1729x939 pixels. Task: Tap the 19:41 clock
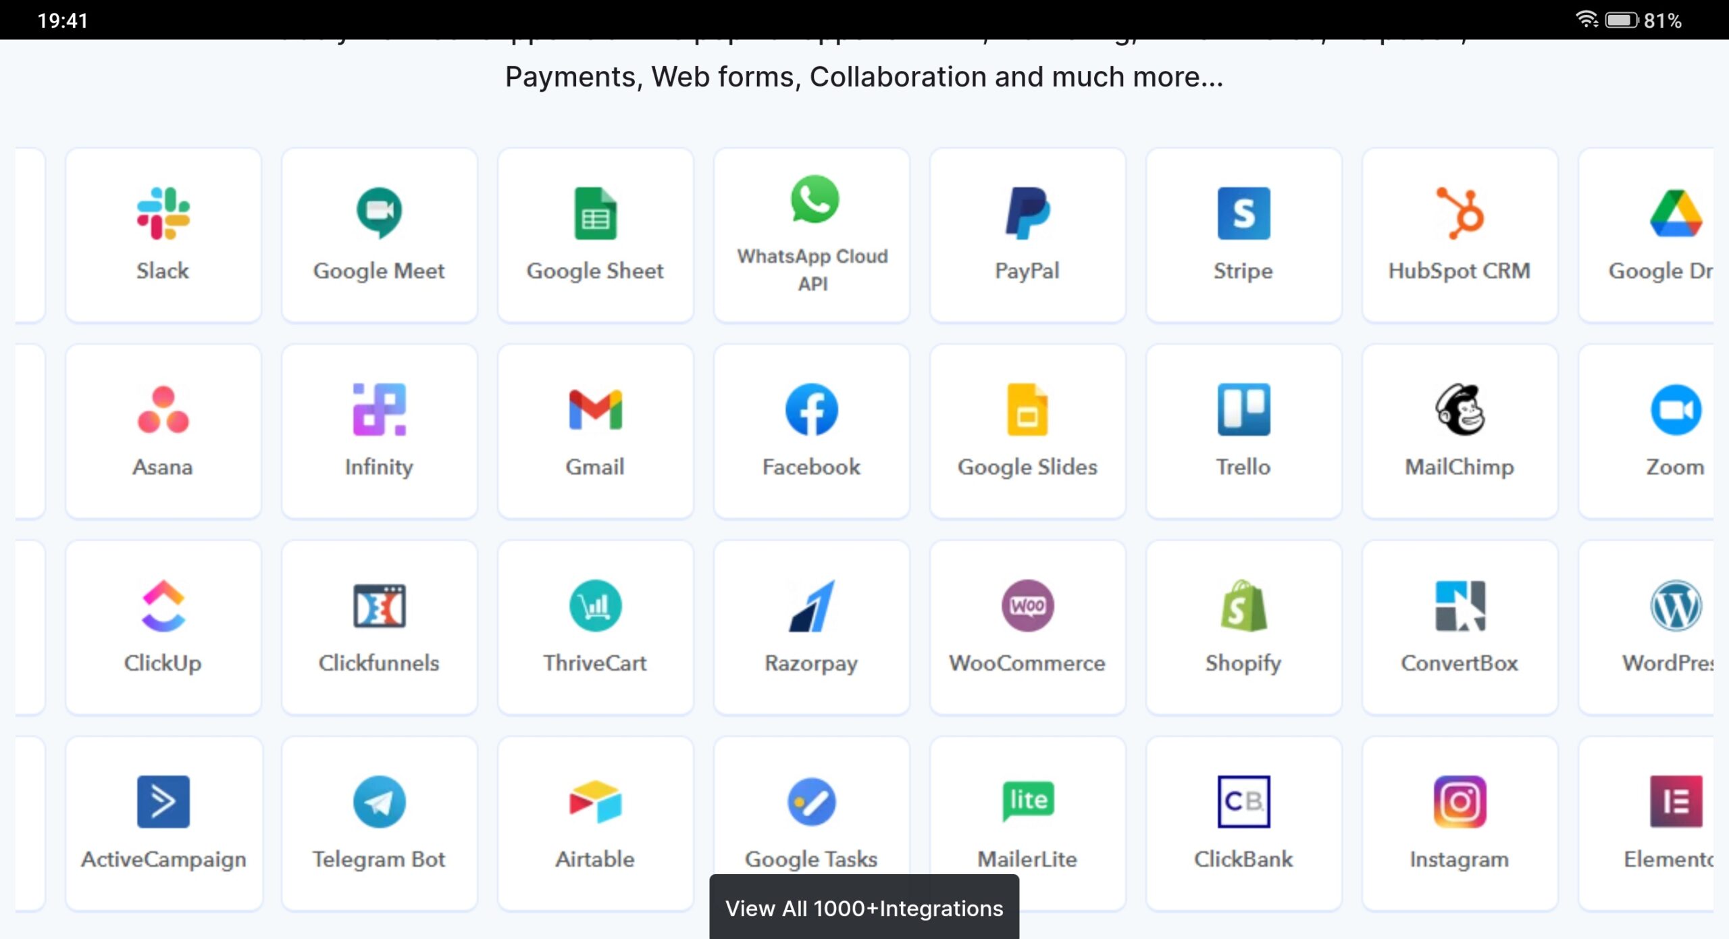[63, 20]
